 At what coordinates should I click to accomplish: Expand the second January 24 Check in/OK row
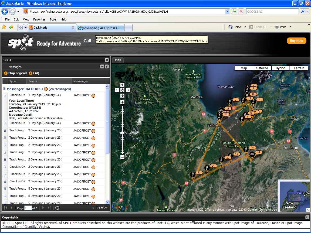pos(5,123)
